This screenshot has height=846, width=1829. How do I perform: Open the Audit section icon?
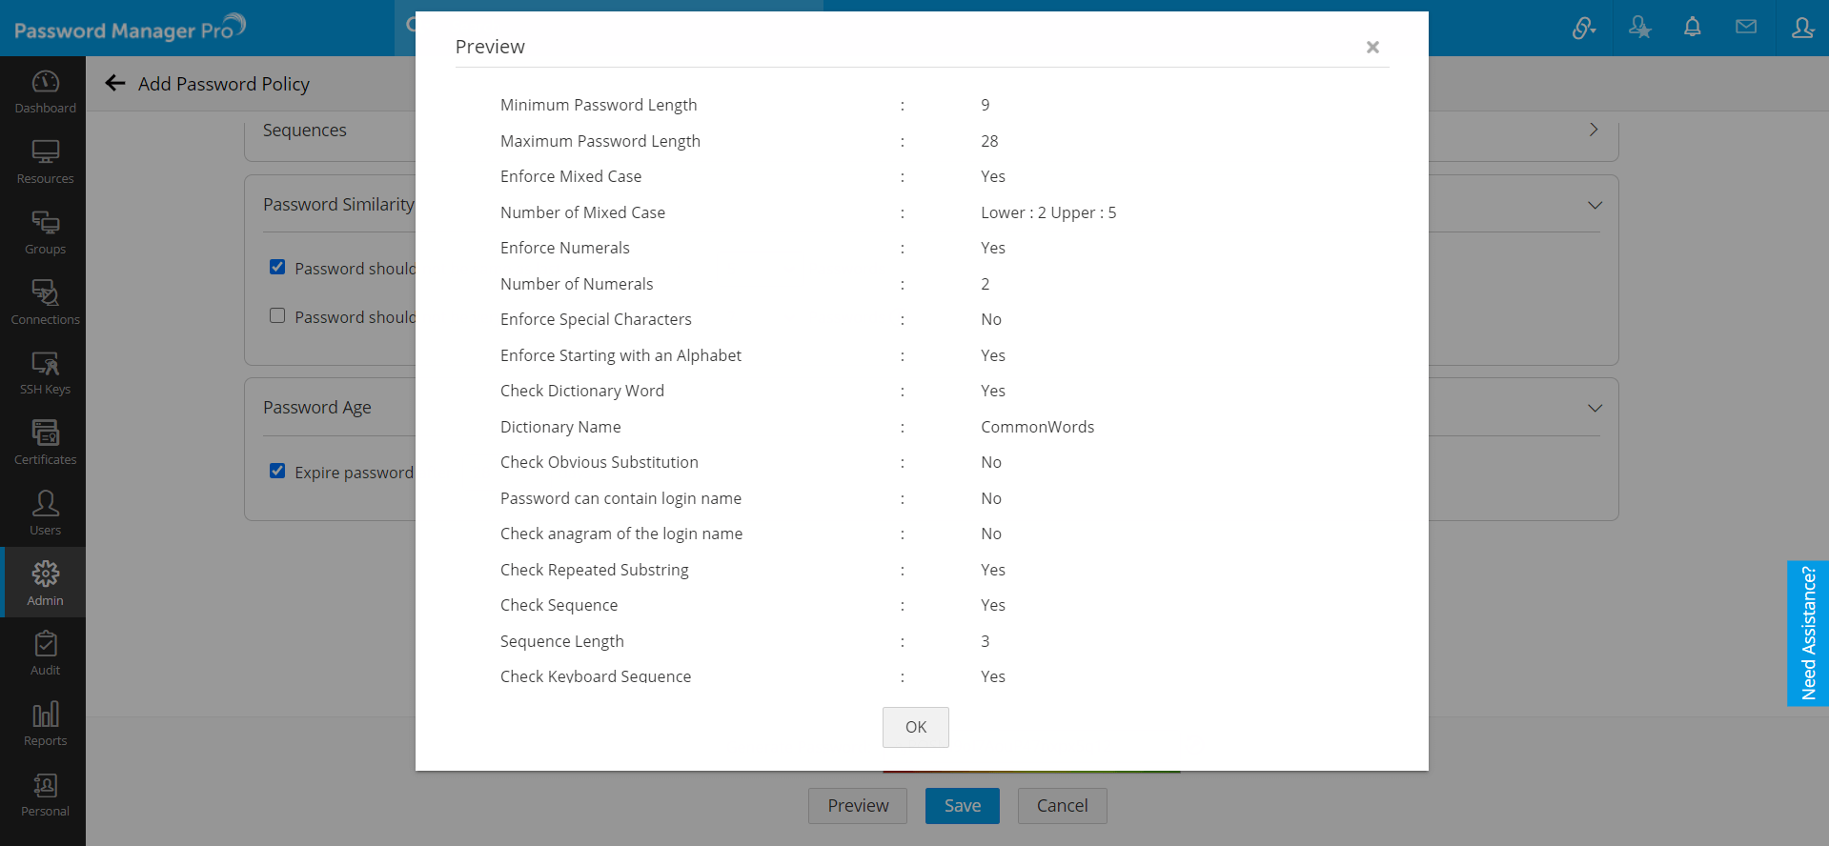[45, 654]
